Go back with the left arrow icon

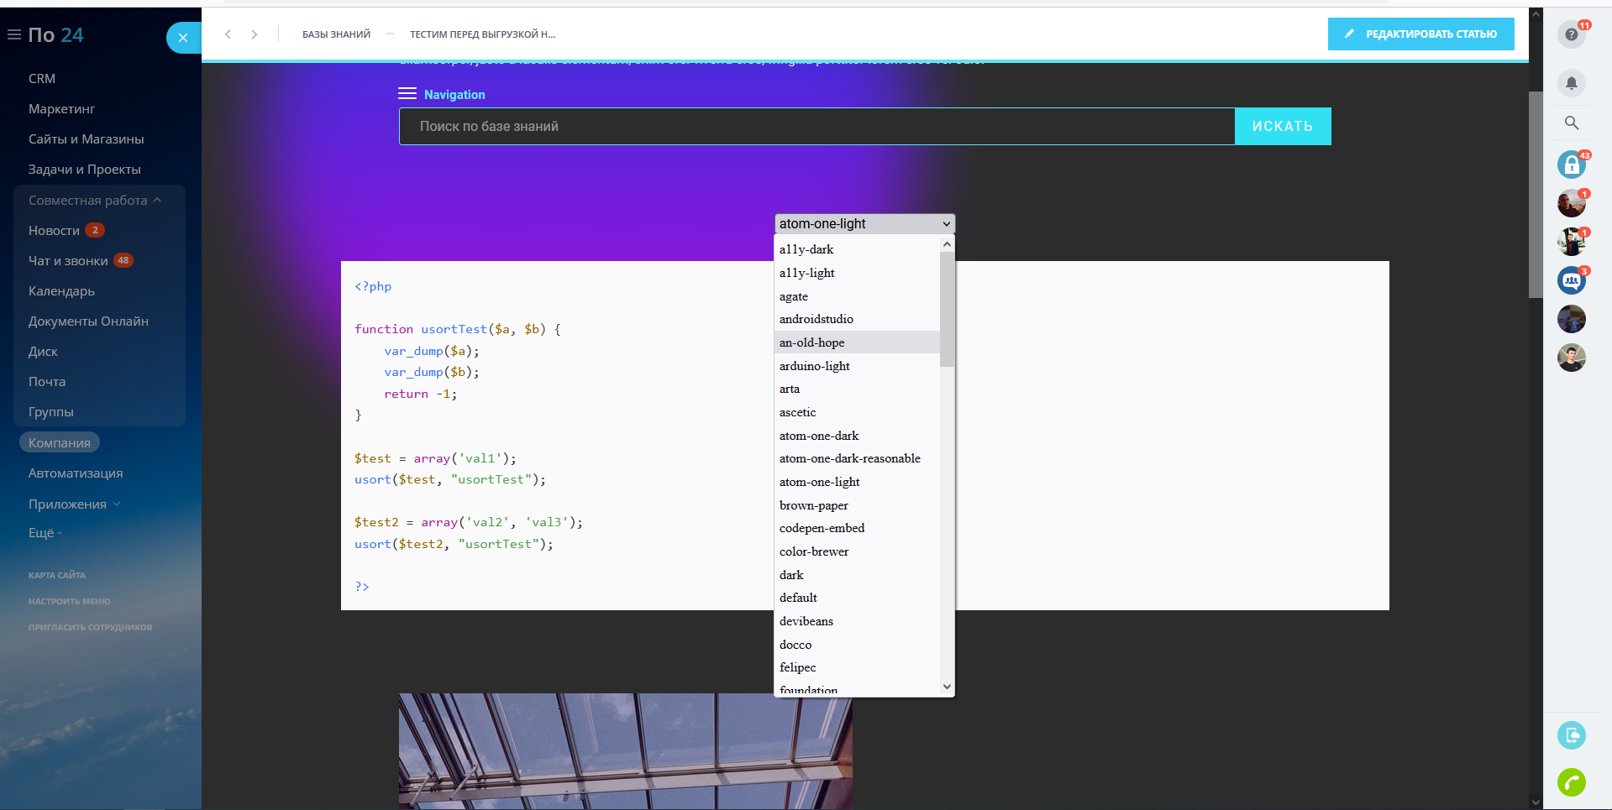(x=228, y=34)
